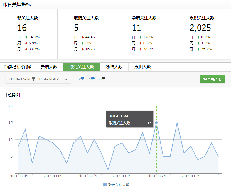231x190 pixels.
Task: Click the 净增关注人数 card title
Action: tap(144, 18)
